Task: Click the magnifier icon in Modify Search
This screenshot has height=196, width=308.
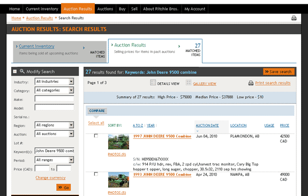Action: 22,71
